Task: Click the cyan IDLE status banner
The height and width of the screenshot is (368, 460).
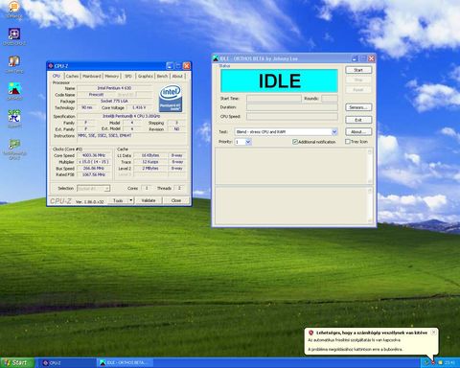Action: (279, 80)
